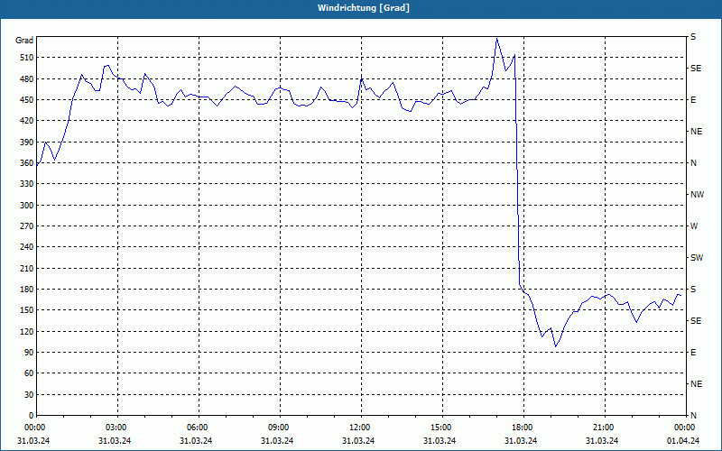The image size is (722, 451).
Task: Select the S compass label level with 180
Action: point(693,290)
